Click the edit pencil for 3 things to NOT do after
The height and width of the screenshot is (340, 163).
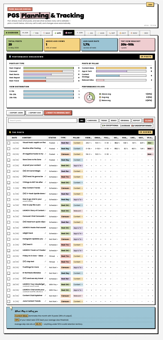pos(45,182)
